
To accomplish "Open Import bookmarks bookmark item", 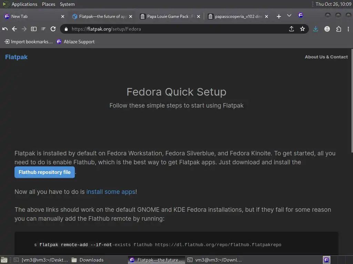I will point(29,42).
